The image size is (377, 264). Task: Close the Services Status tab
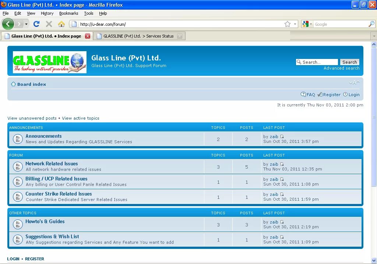click(x=180, y=36)
